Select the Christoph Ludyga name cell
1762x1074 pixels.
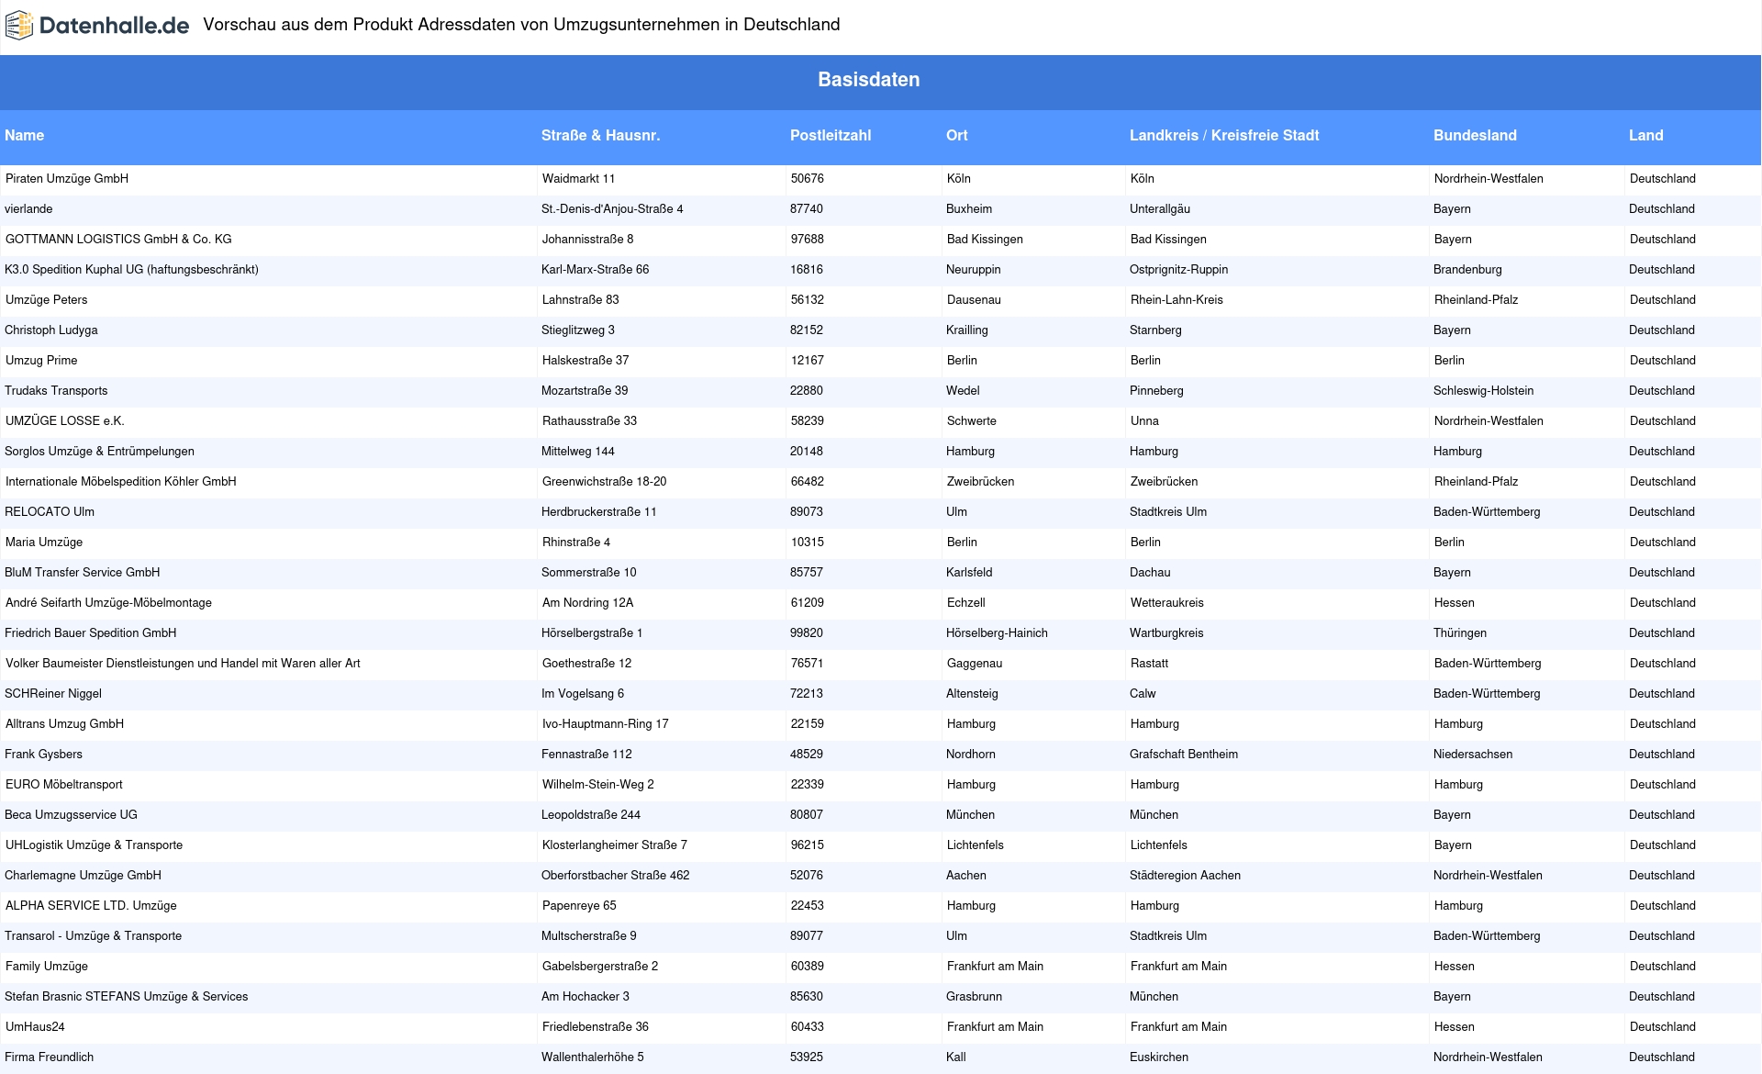51,330
